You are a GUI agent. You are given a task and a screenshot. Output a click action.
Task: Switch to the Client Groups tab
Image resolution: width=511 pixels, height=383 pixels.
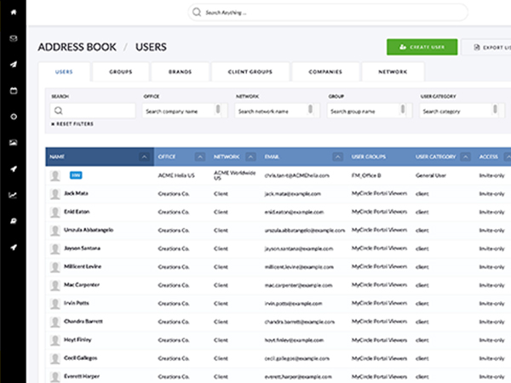250,71
